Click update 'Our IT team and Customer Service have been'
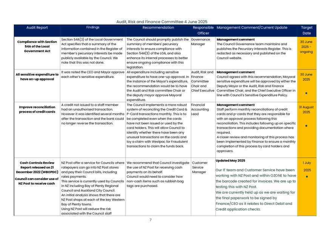The height and width of the screenshot is (250, 324). tap(256, 178)
